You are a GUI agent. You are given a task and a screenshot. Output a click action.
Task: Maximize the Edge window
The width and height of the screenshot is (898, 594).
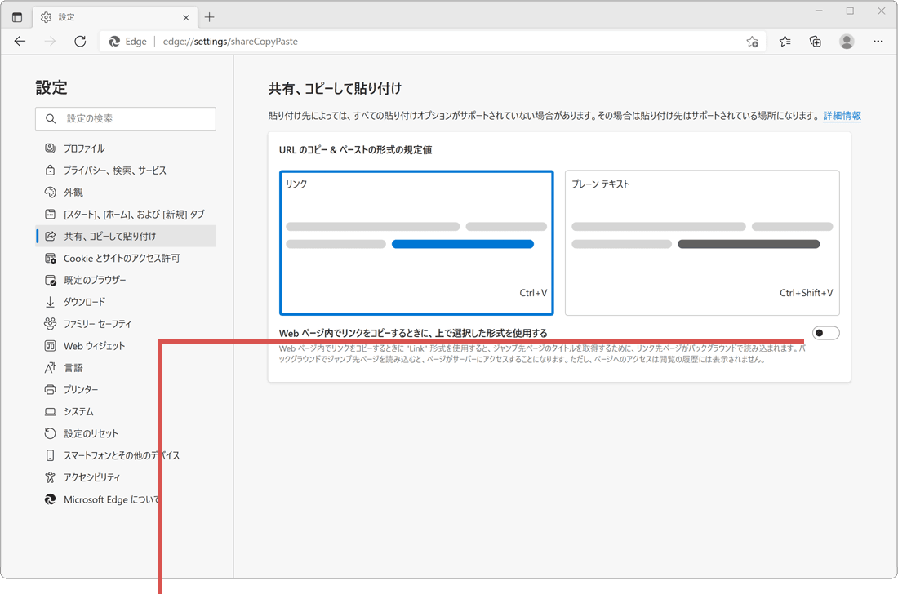coord(850,11)
